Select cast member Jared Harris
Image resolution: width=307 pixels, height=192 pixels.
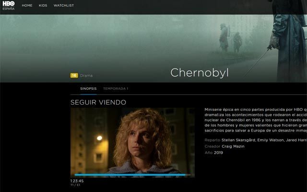(296, 140)
